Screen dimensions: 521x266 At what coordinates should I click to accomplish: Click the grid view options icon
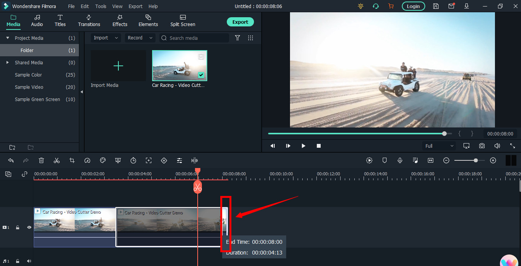click(251, 38)
